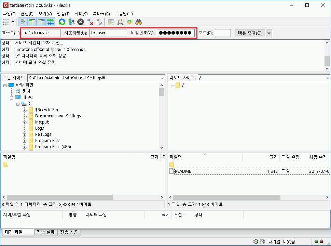This screenshot has width=331, height=246.
Task: Focus the 사용자명 username field
Action: click(108, 33)
